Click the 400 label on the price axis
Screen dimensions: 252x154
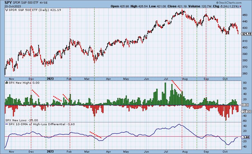245,47
